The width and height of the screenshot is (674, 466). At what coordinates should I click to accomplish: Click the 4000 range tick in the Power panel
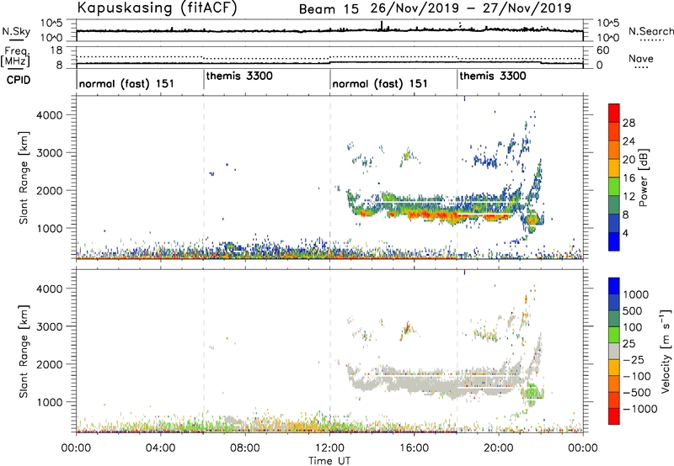(x=49, y=115)
